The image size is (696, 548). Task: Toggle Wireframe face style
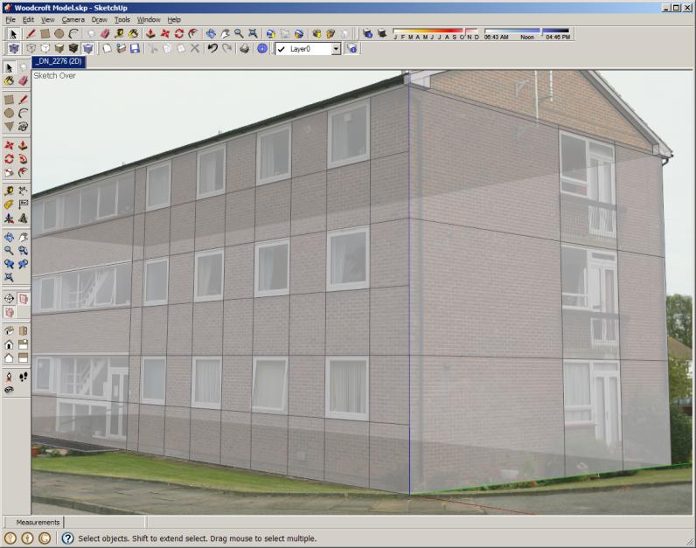31,48
